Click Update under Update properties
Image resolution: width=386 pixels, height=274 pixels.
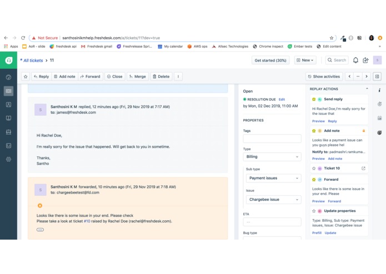click(330, 233)
